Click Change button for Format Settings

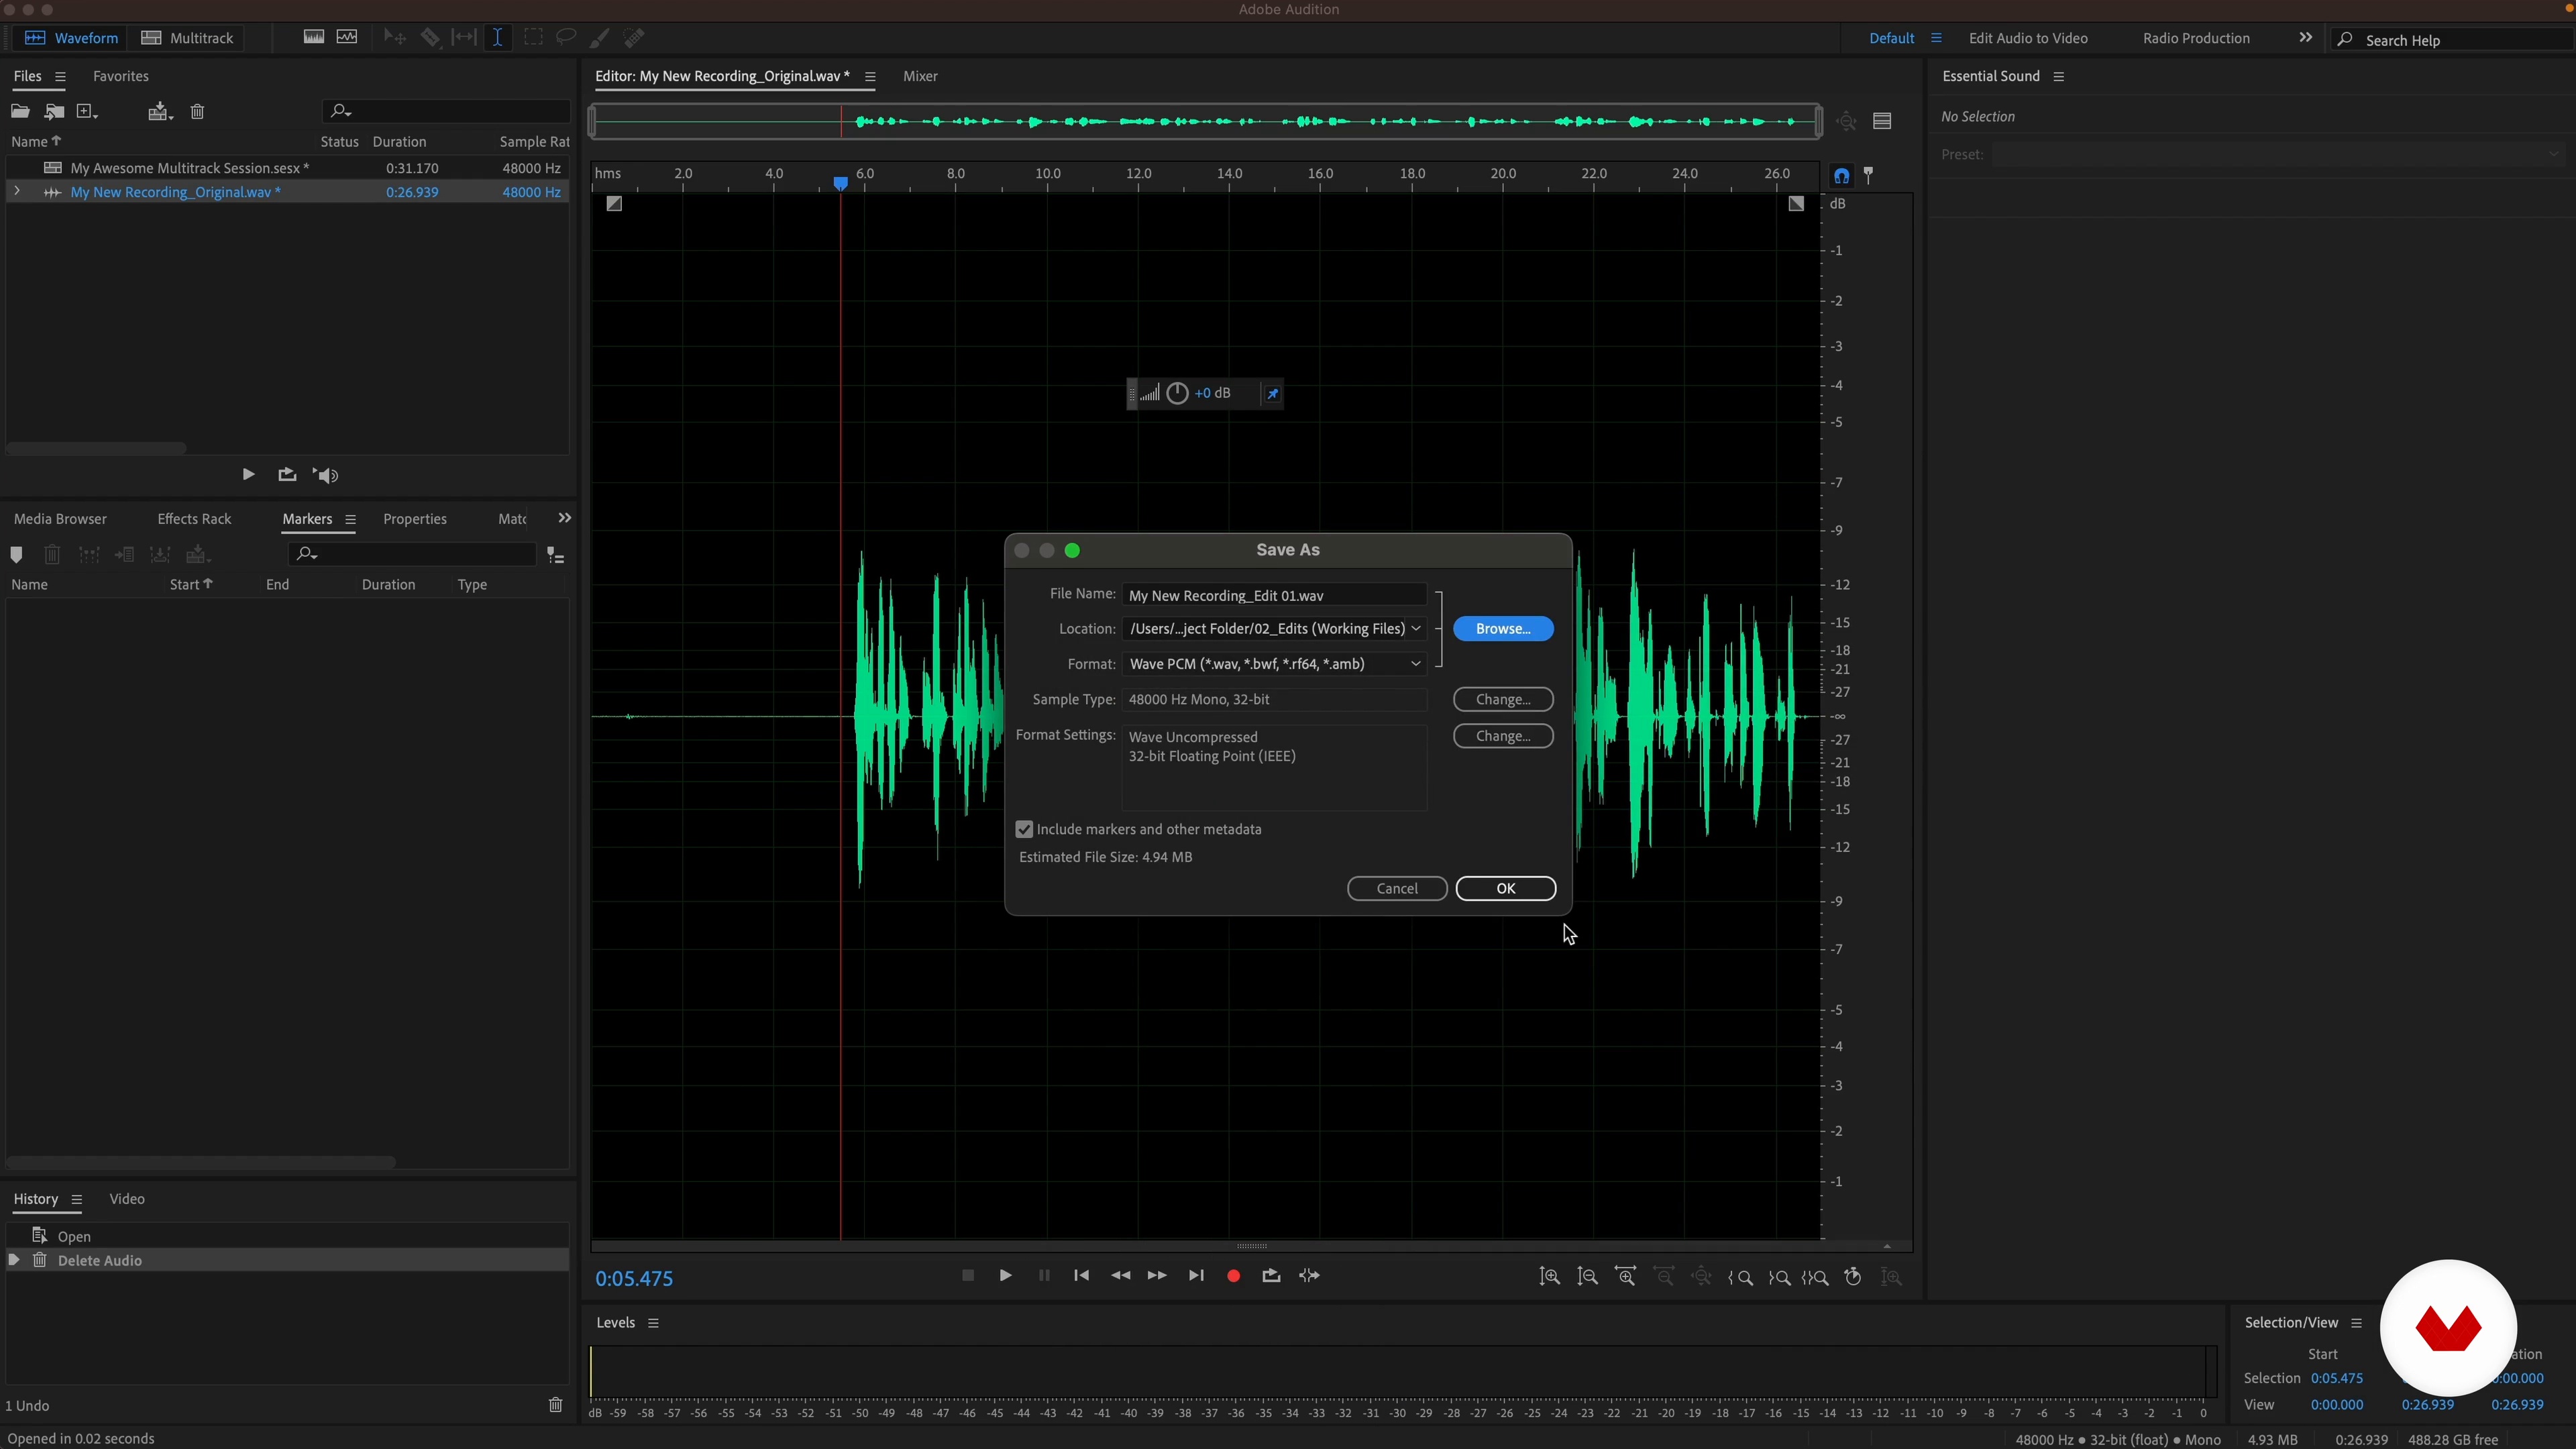[x=1503, y=736]
